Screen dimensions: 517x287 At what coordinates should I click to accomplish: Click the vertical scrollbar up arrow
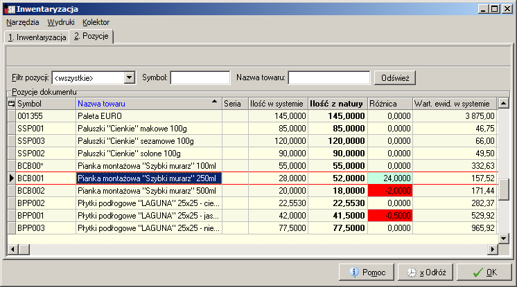coord(503,104)
